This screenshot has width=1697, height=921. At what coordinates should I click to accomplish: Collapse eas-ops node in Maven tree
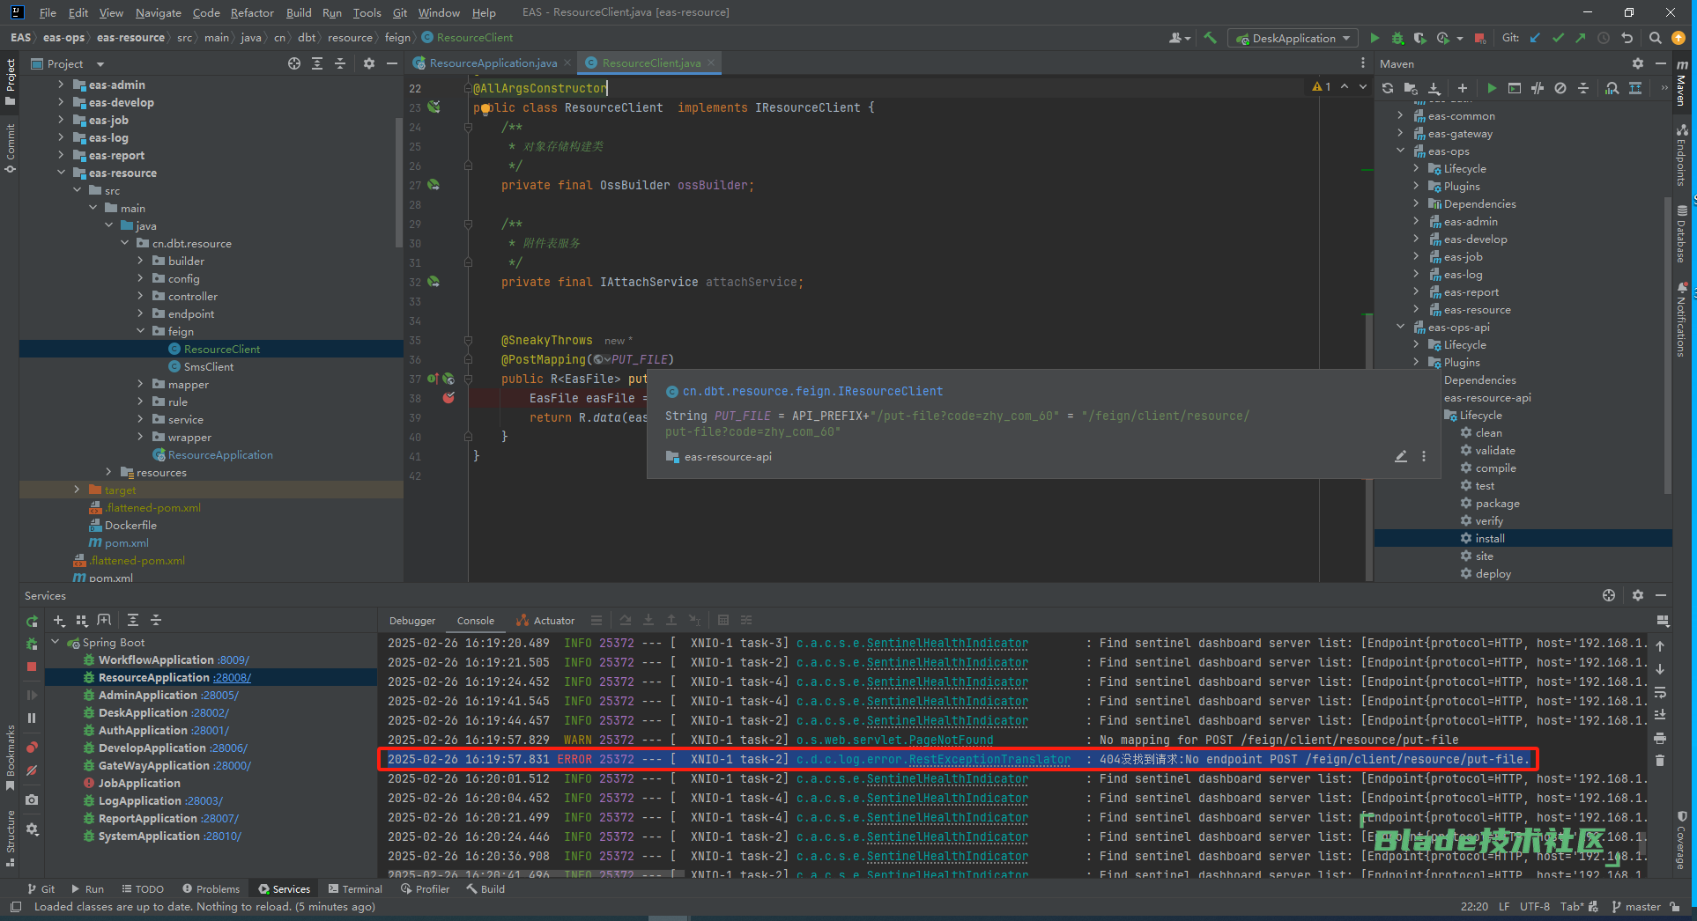click(x=1400, y=151)
